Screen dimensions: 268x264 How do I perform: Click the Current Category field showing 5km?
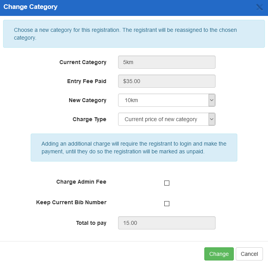(x=167, y=62)
